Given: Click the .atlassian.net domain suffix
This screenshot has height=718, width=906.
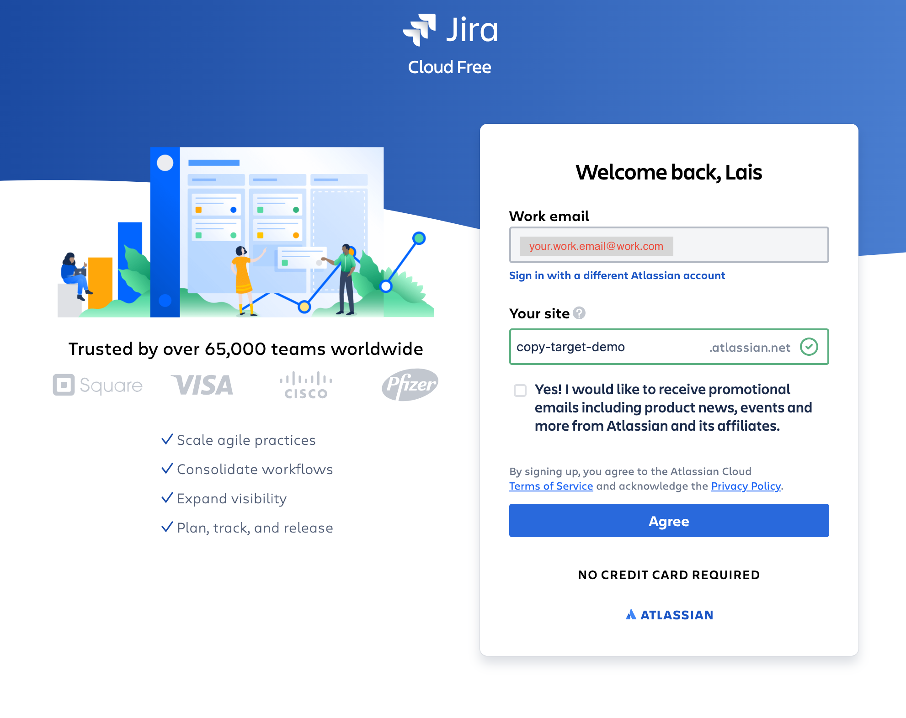Looking at the screenshot, I should click(x=750, y=348).
